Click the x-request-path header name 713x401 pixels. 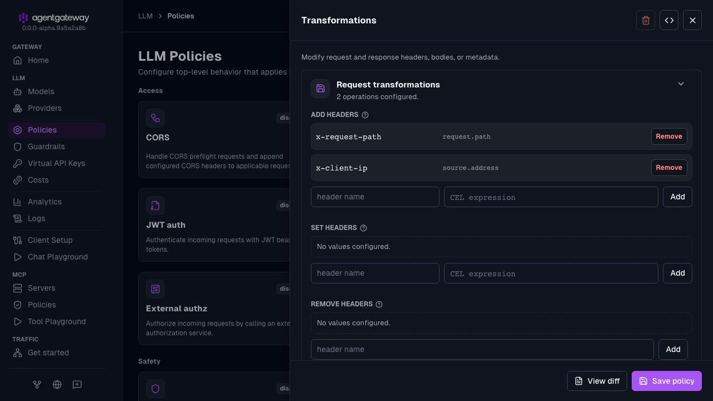(x=349, y=136)
